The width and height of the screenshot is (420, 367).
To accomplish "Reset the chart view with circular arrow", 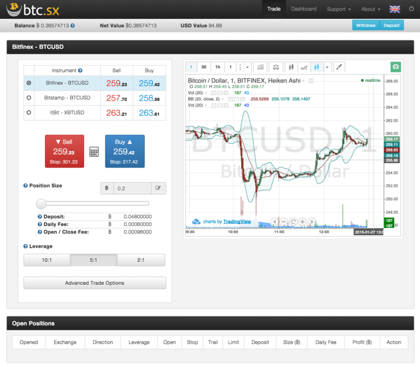I will pos(293,222).
